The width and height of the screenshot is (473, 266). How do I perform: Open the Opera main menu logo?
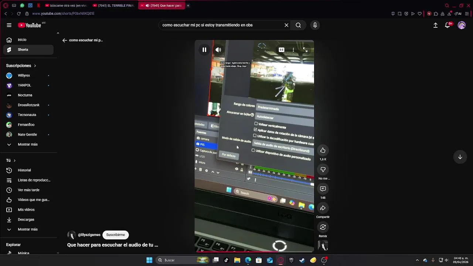[x=5, y=6]
